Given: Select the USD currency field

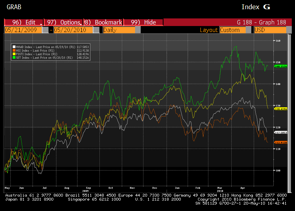Looking at the screenshot, I should (x=270, y=30).
